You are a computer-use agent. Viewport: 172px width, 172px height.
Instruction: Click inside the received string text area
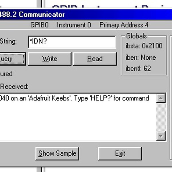77,120
